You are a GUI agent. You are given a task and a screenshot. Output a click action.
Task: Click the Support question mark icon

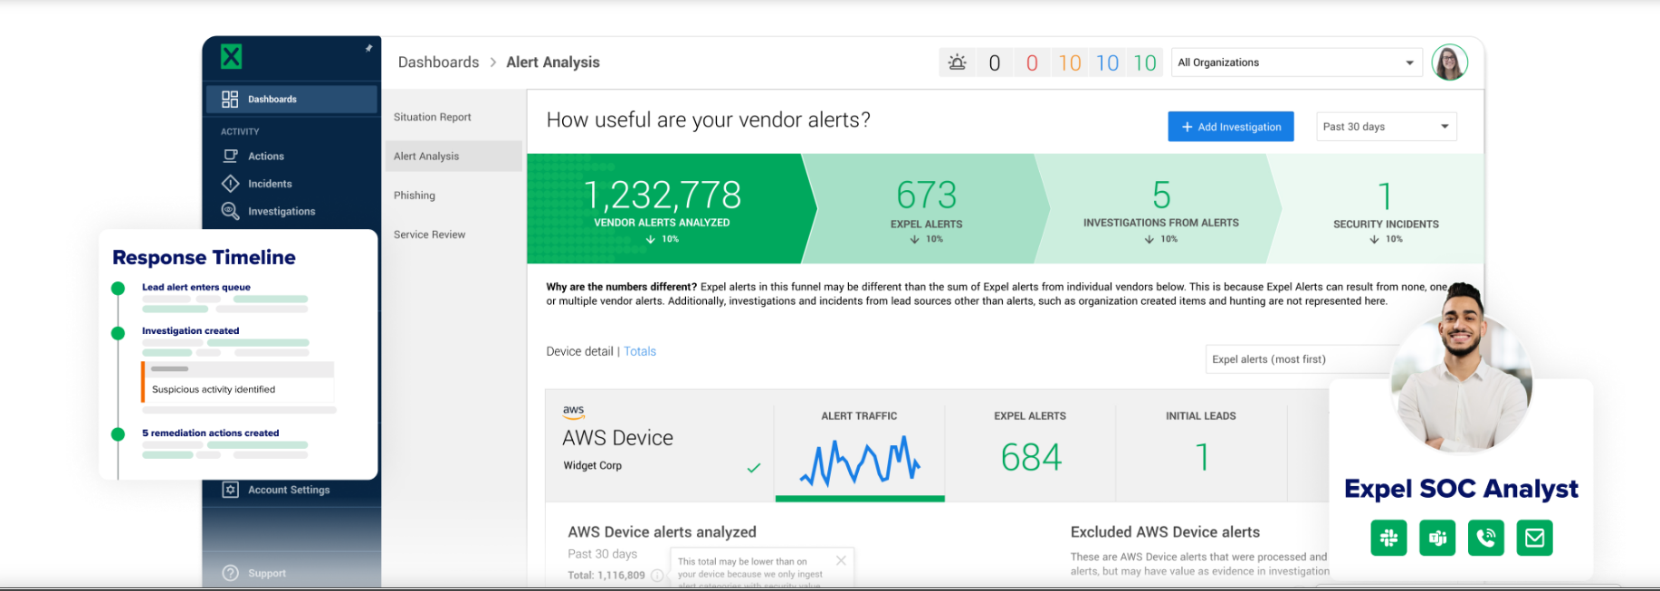point(231,573)
